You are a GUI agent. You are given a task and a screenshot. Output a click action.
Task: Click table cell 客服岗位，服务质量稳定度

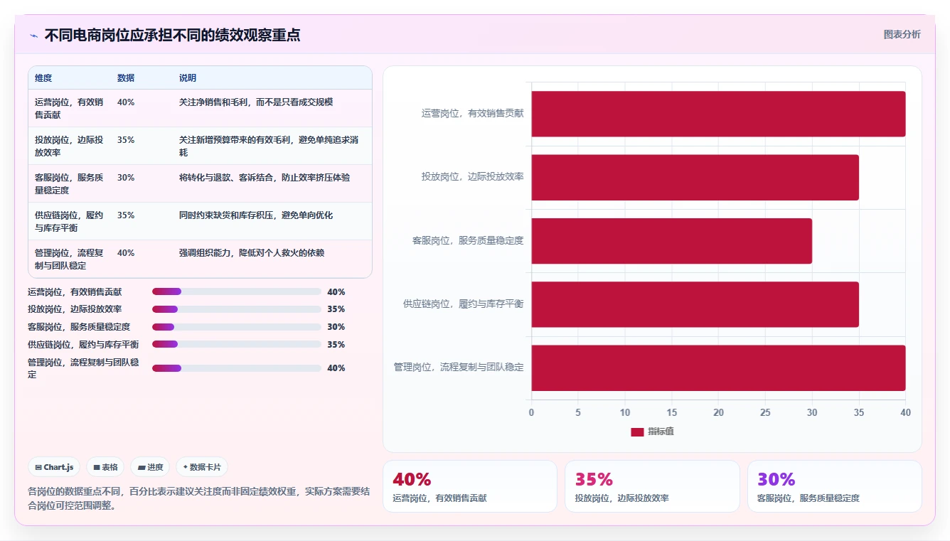click(x=69, y=183)
